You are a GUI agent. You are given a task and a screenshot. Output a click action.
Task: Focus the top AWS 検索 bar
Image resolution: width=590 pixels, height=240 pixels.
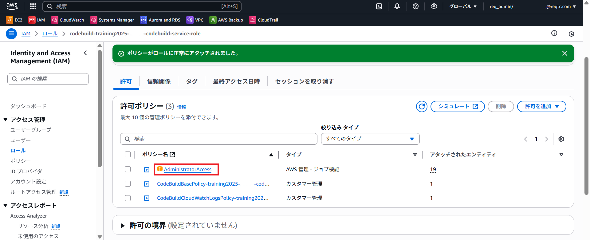[142, 6]
